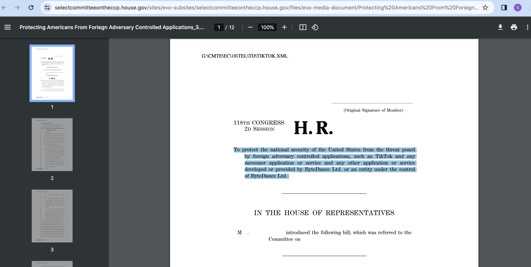Reload the browser page

pyautogui.click(x=31, y=8)
